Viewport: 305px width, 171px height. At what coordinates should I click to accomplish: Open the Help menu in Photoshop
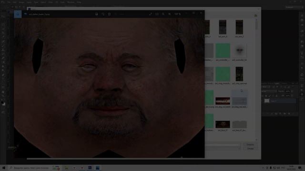click(x=79, y=2)
